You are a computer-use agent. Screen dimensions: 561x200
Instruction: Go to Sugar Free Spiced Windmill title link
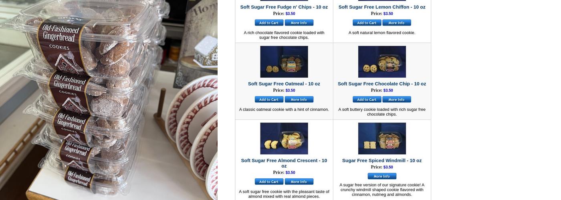pyautogui.click(x=382, y=161)
